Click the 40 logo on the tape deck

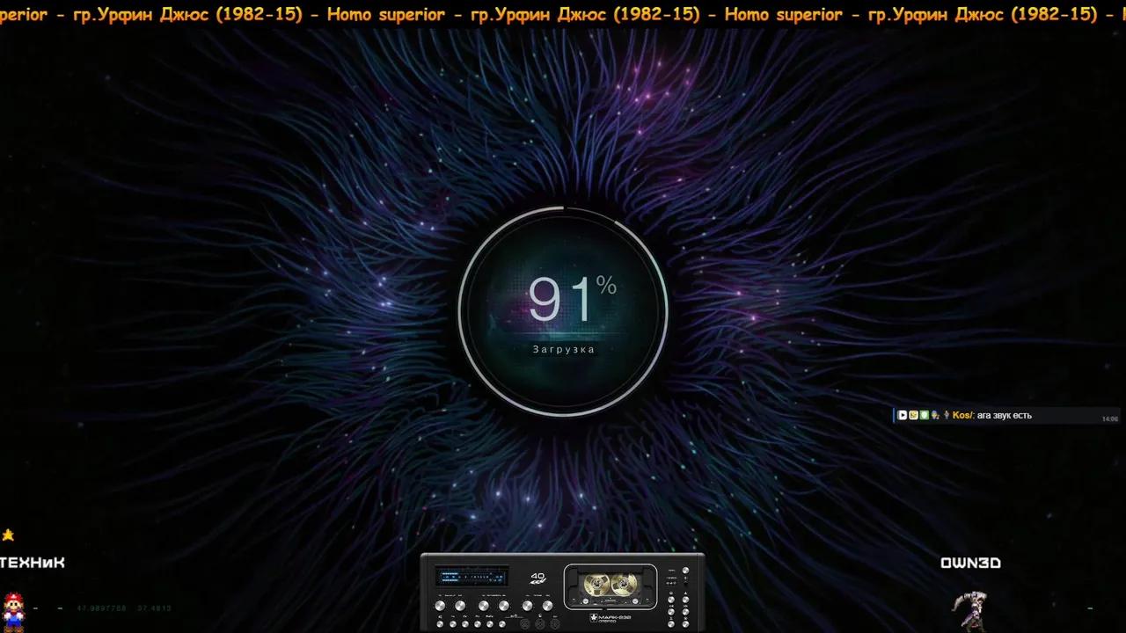(537, 578)
